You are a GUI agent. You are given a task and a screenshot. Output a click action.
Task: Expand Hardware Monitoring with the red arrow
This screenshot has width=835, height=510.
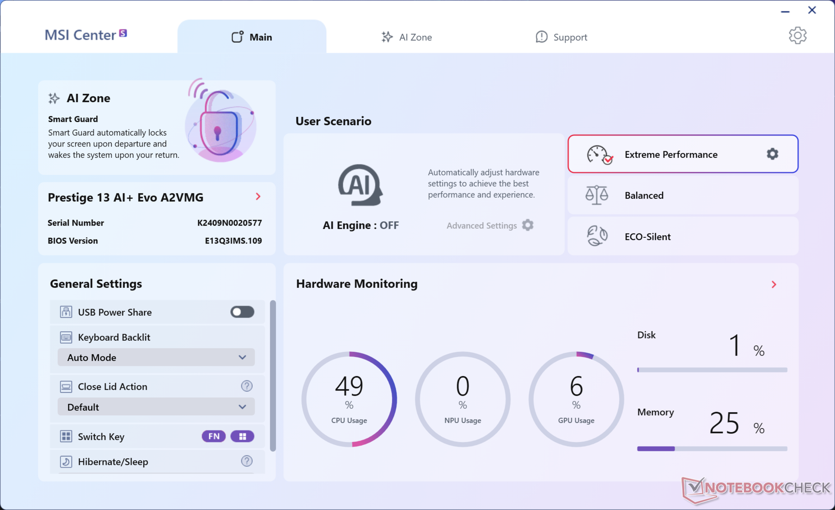click(774, 284)
